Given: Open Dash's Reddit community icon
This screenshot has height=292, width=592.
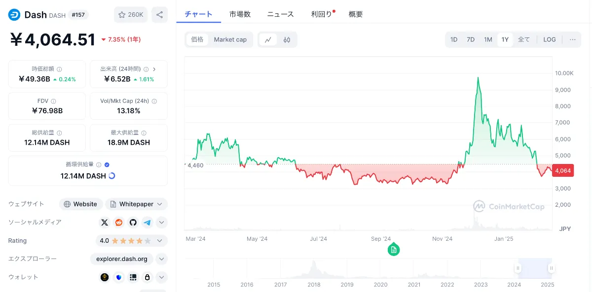Looking at the screenshot, I should click(x=118, y=222).
